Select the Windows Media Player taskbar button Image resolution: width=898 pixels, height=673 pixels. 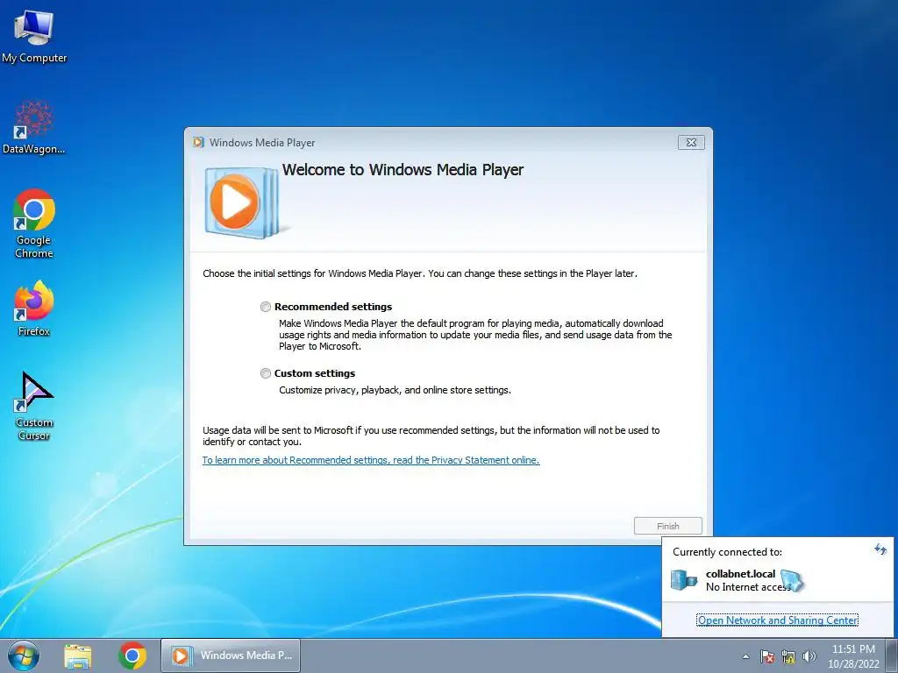click(231, 655)
